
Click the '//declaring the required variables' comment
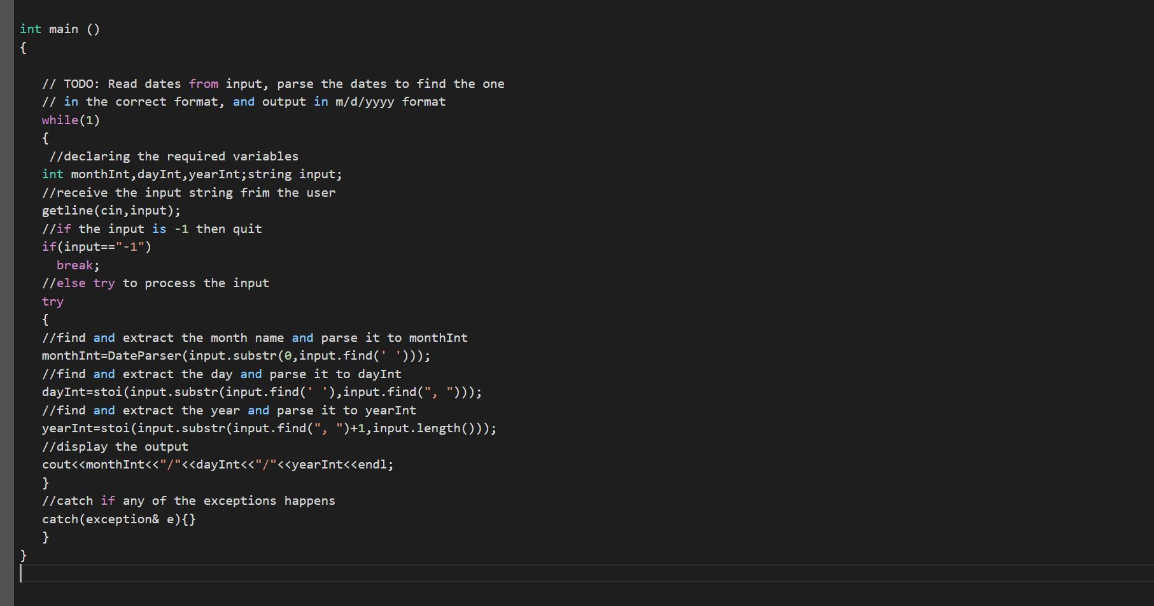[173, 157]
